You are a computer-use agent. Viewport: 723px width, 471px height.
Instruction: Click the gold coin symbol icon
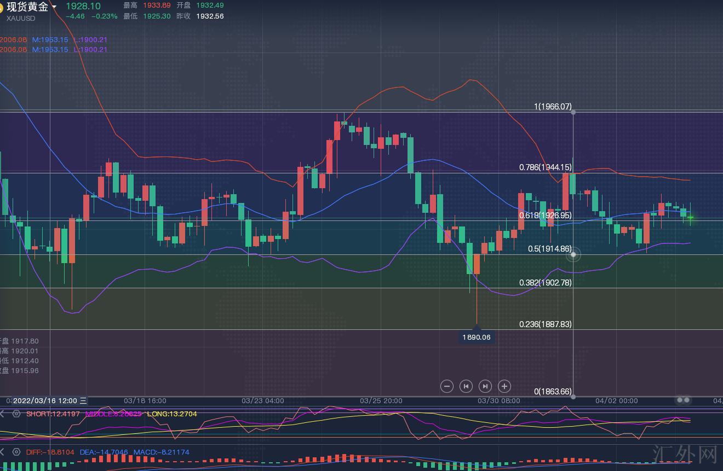point(2,7)
